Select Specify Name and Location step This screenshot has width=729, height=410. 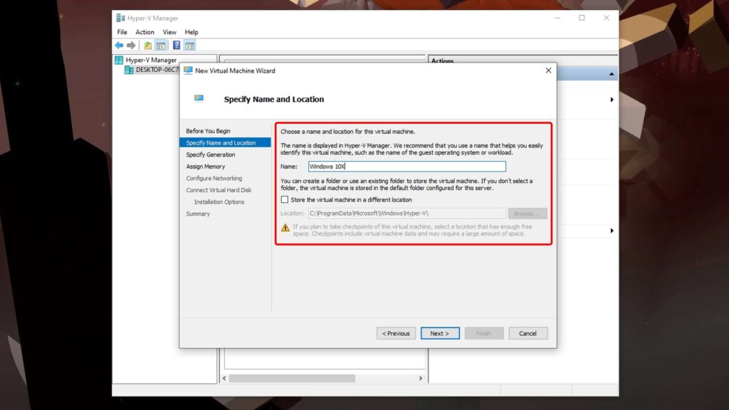pyautogui.click(x=225, y=142)
